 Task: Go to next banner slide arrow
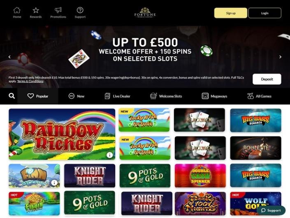[x=281, y=57]
